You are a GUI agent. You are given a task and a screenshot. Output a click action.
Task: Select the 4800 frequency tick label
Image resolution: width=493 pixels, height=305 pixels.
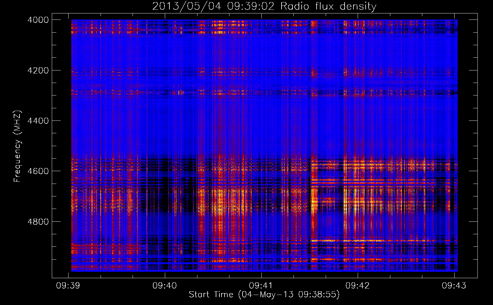38,222
